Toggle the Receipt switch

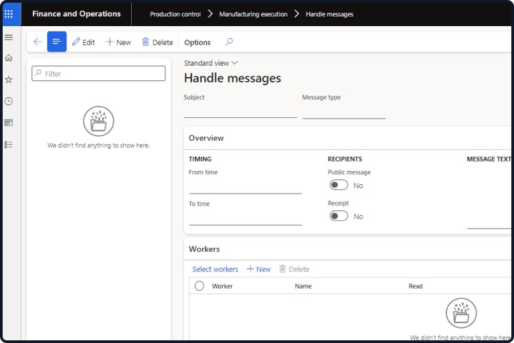tap(339, 216)
